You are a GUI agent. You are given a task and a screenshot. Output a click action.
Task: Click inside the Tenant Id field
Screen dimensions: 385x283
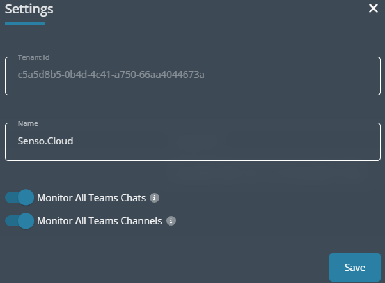point(192,76)
